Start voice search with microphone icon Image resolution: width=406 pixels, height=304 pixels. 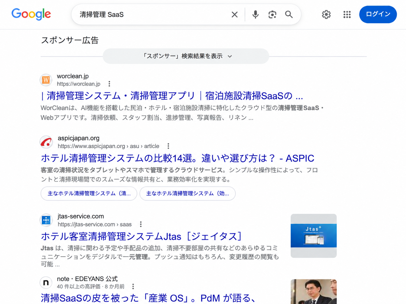click(255, 15)
